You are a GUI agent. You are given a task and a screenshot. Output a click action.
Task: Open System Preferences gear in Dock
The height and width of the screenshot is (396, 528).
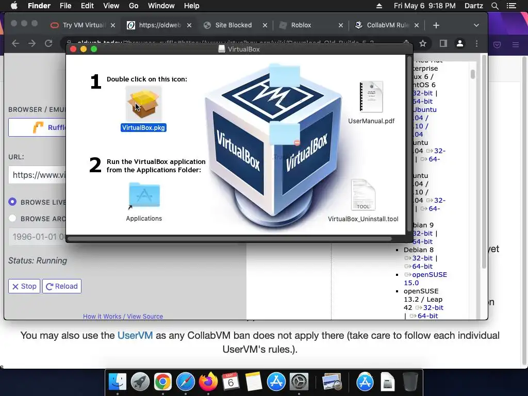tap(299, 382)
